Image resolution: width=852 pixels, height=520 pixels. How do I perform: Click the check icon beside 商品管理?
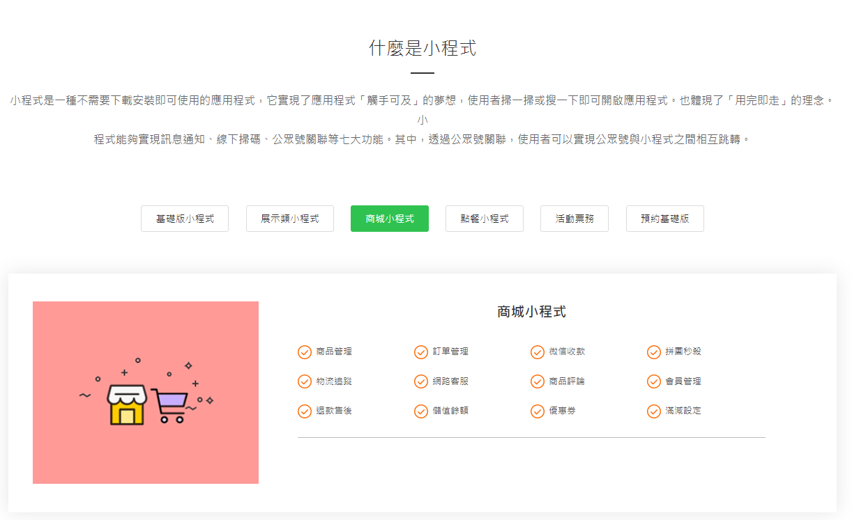coord(304,352)
